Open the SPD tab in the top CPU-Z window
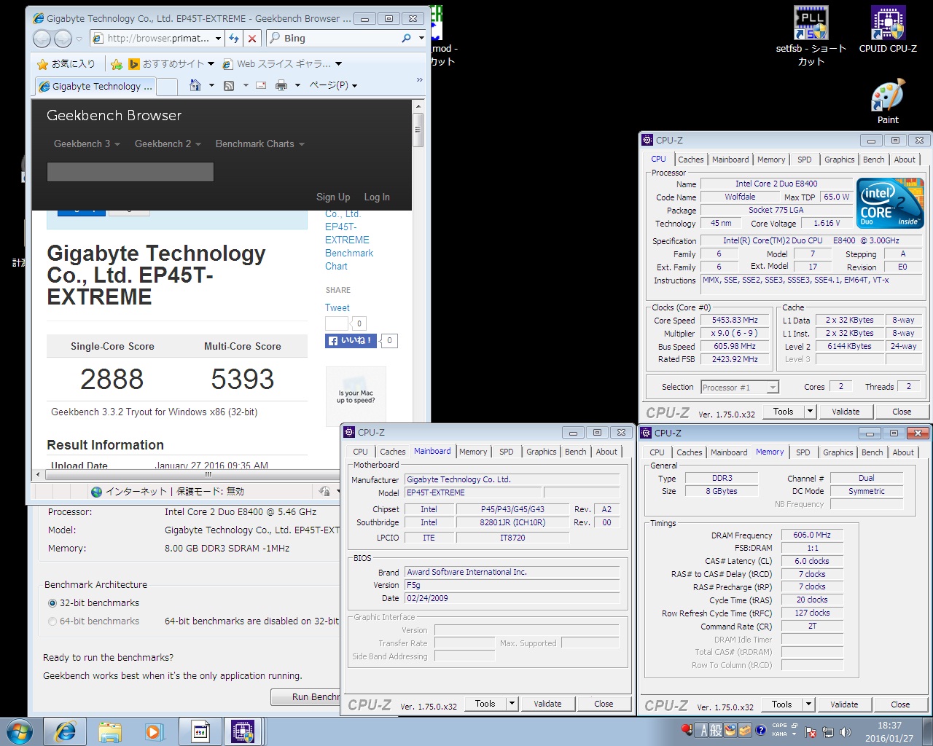The image size is (933, 746). (805, 160)
